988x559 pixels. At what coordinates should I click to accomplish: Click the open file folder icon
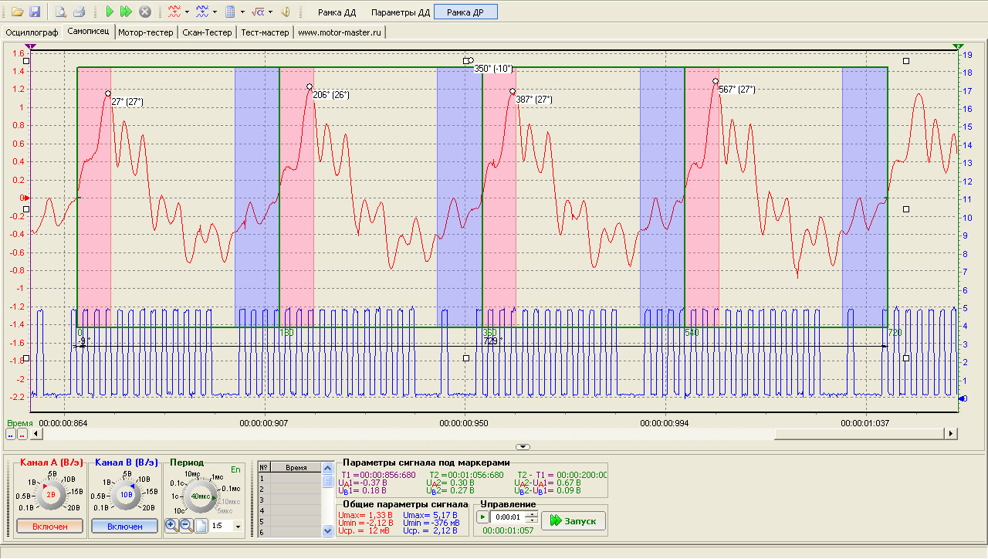coord(17,12)
